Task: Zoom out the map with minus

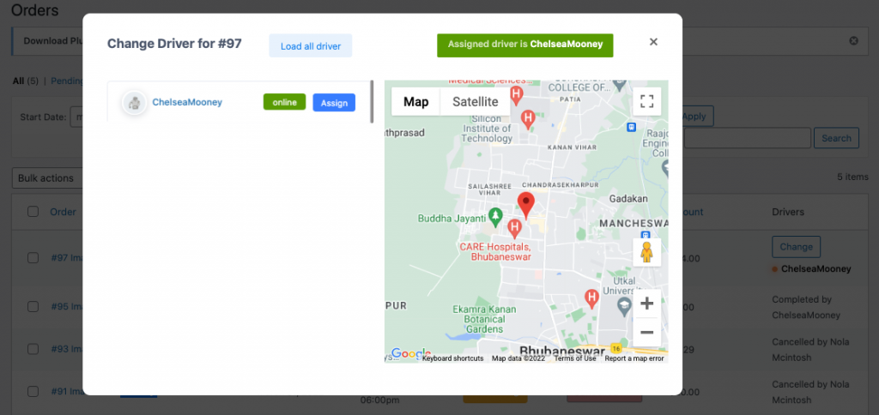Action: [x=646, y=333]
